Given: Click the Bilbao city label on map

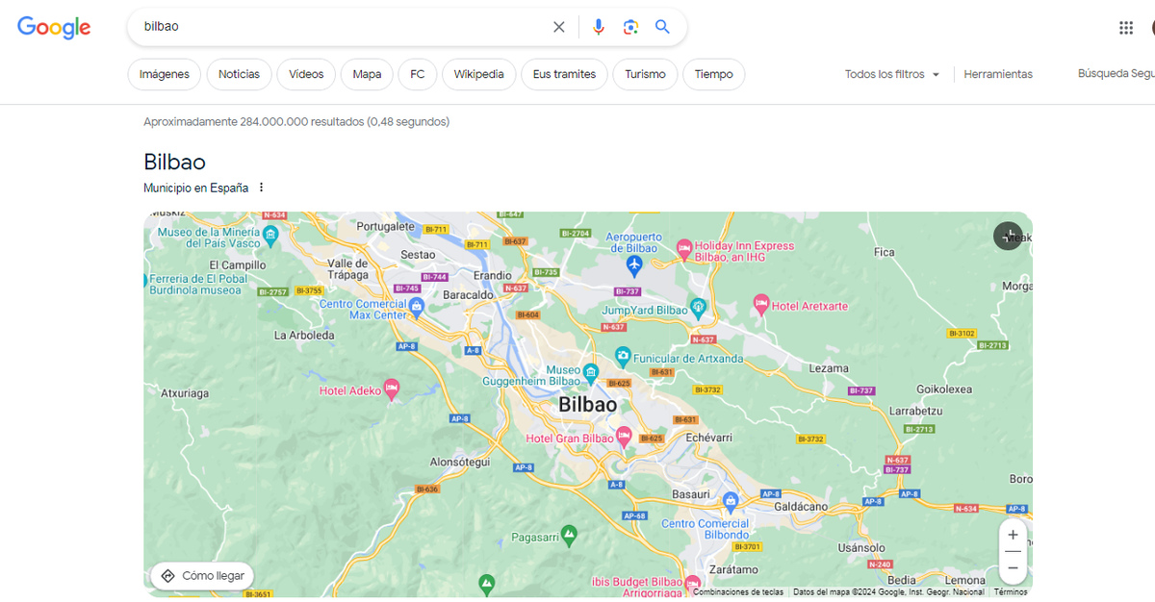Looking at the screenshot, I should 588,405.
